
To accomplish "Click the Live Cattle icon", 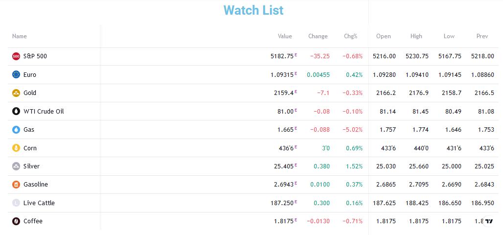I will pos(16,203).
